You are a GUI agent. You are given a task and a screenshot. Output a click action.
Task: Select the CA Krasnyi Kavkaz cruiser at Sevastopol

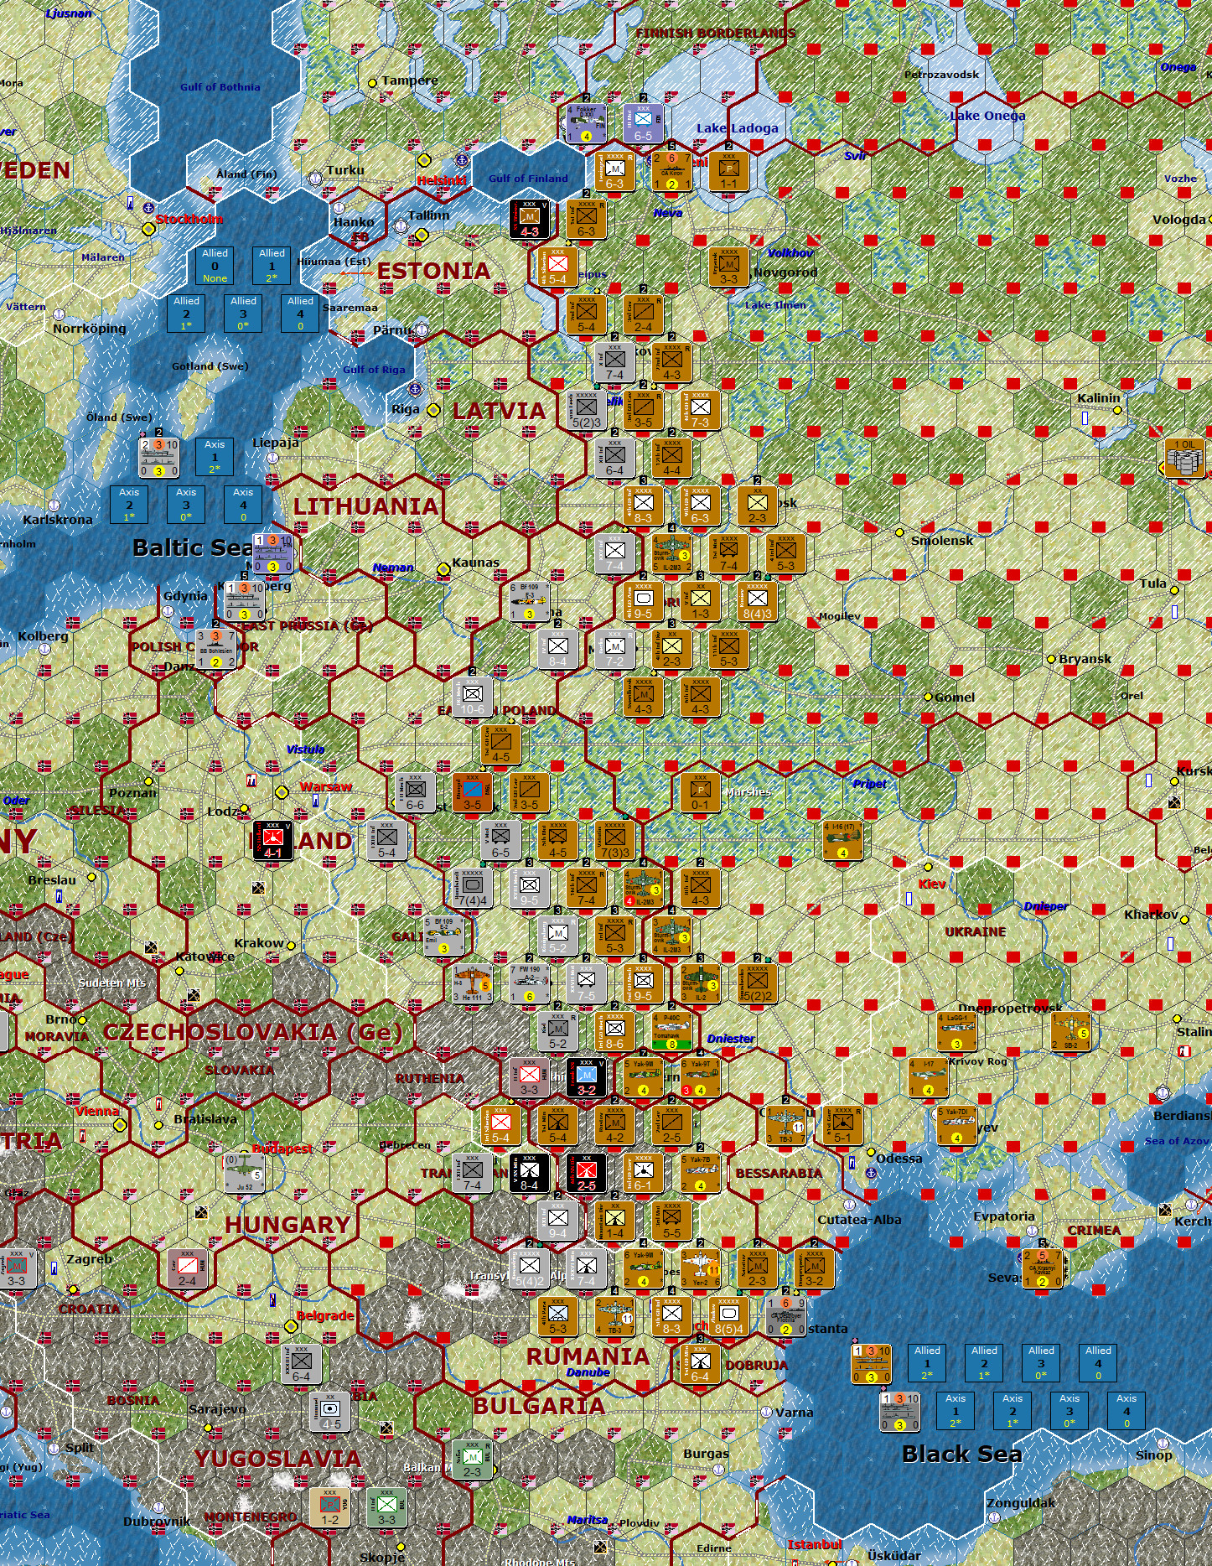[x=1042, y=1269]
